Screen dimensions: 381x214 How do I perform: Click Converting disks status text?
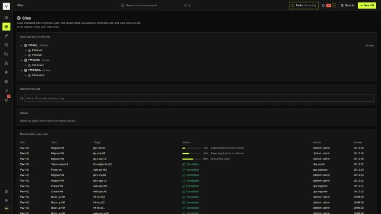220,159
